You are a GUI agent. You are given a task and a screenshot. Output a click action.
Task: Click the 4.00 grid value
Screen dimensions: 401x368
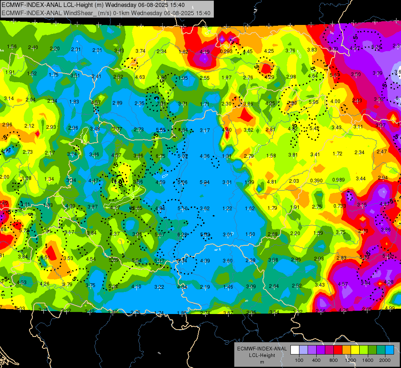click(335, 101)
